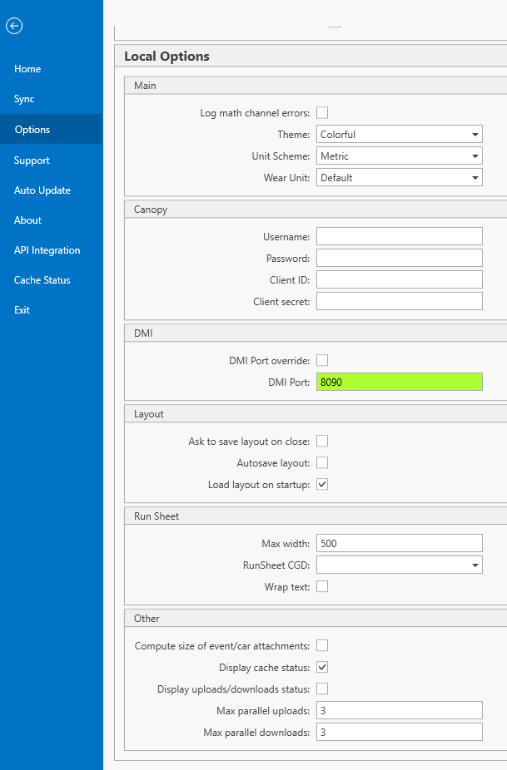Open the Wear Unit dropdown
Viewport: 507px width, 770px height.
tap(399, 178)
